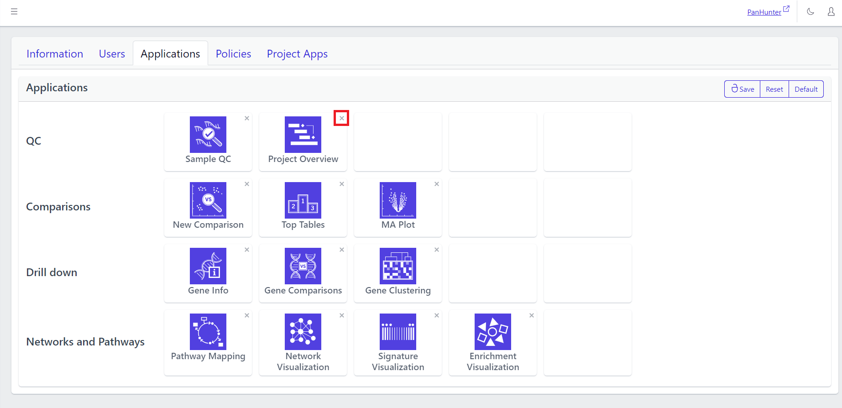This screenshot has width=842, height=408.
Task: Select the Top Tables podium icon
Action: pyautogui.click(x=303, y=200)
